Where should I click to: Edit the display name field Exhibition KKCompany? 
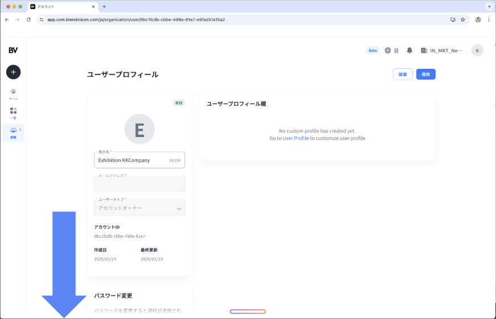point(140,160)
